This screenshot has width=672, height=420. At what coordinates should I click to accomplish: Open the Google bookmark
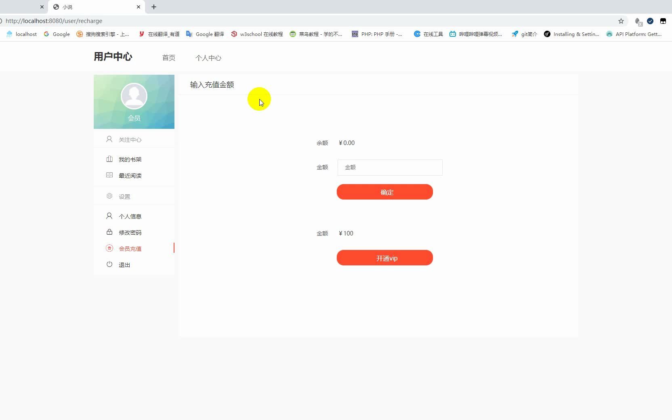point(57,34)
